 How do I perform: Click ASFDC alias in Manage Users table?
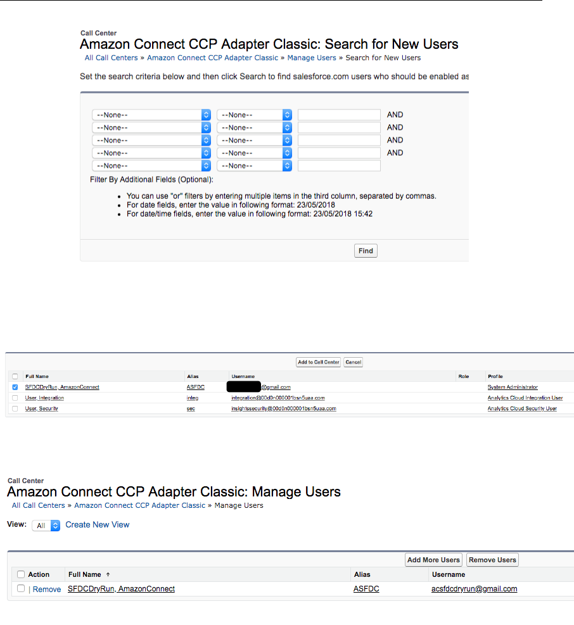366,589
